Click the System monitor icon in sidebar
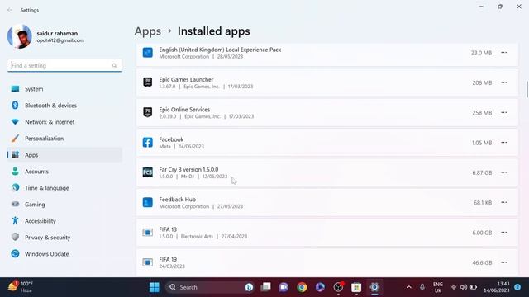 15,89
